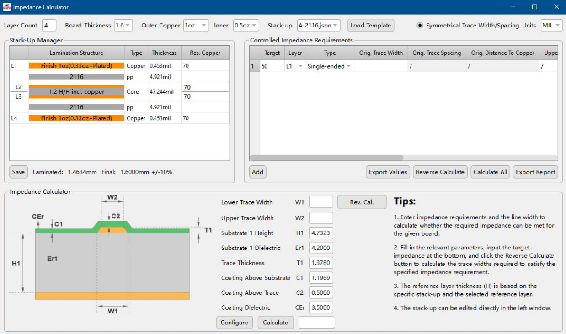Viewport: 566px width, 334px height.
Task: Select the orange L1 Finish 1oz copper layer bar
Action: pyautogui.click(x=76, y=66)
